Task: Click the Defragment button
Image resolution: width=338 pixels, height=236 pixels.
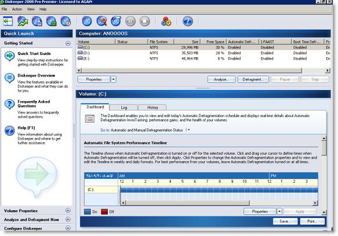Action: tap(253, 79)
